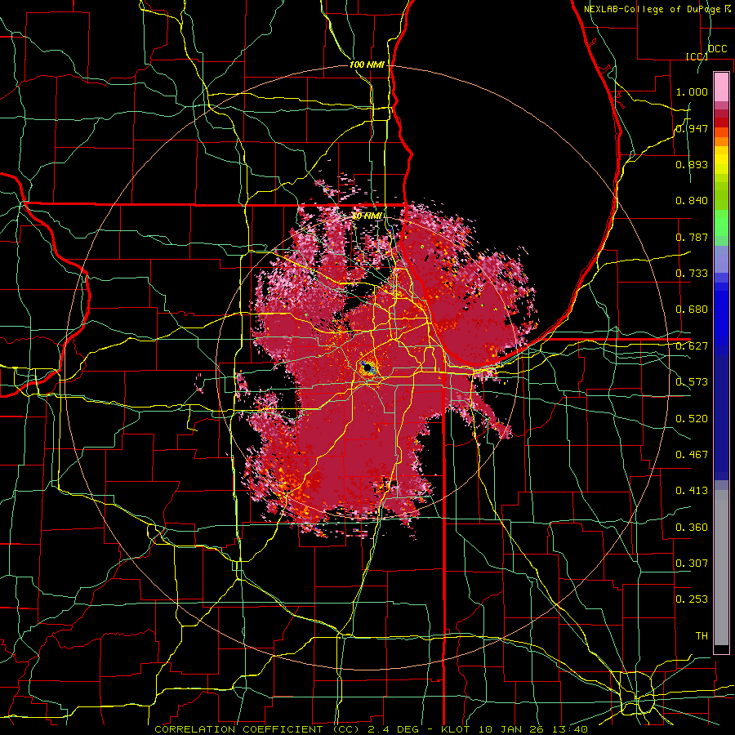735x735 pixels.
Task: Click the [CC] legend header
Action: [697, 56]
